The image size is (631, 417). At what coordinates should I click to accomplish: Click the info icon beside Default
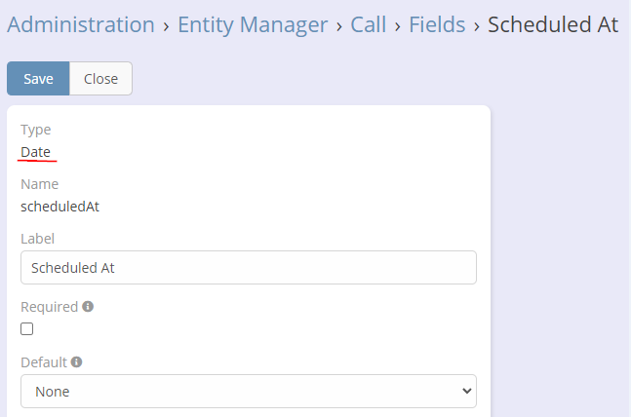click(x=77, y=362)
